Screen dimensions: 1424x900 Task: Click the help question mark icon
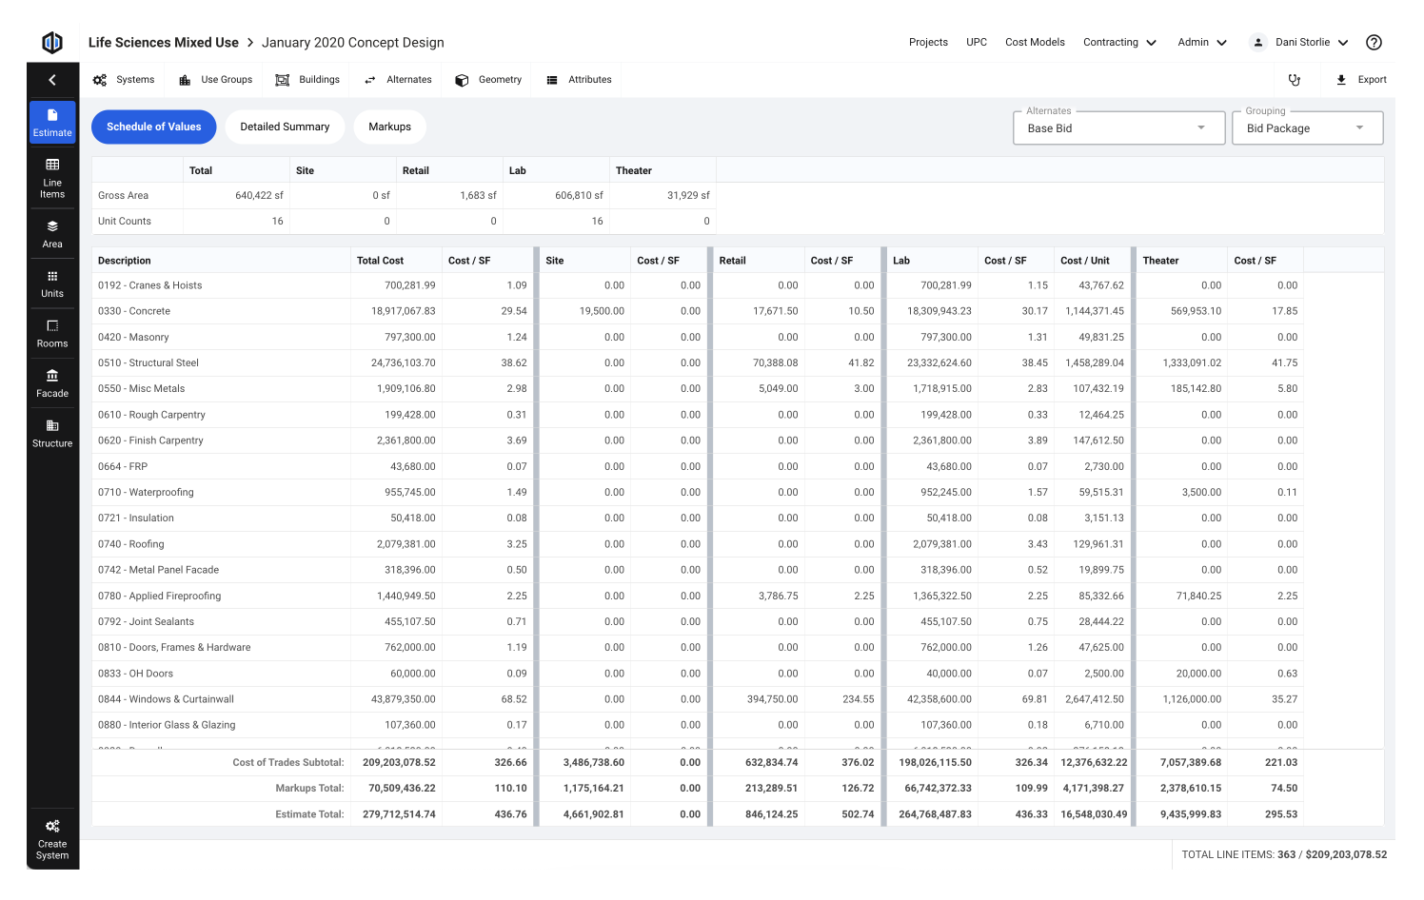tap(1374, 43)
